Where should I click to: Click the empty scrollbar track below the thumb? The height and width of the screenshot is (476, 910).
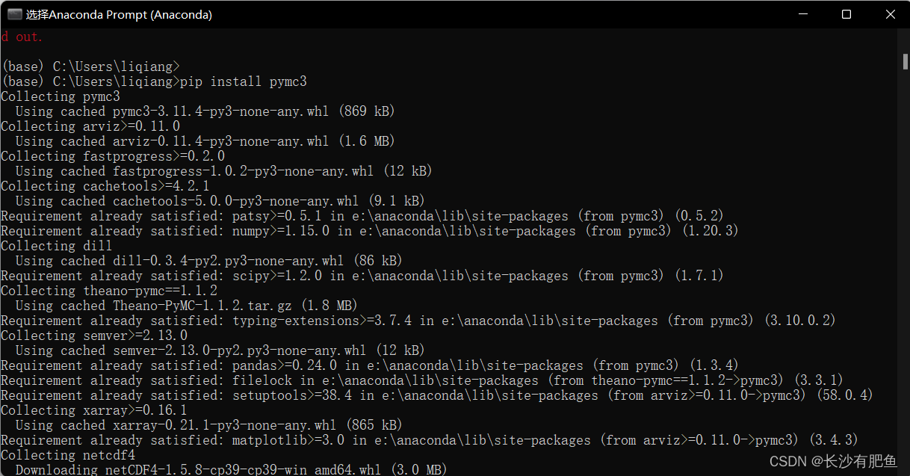(x=903, y=262)
